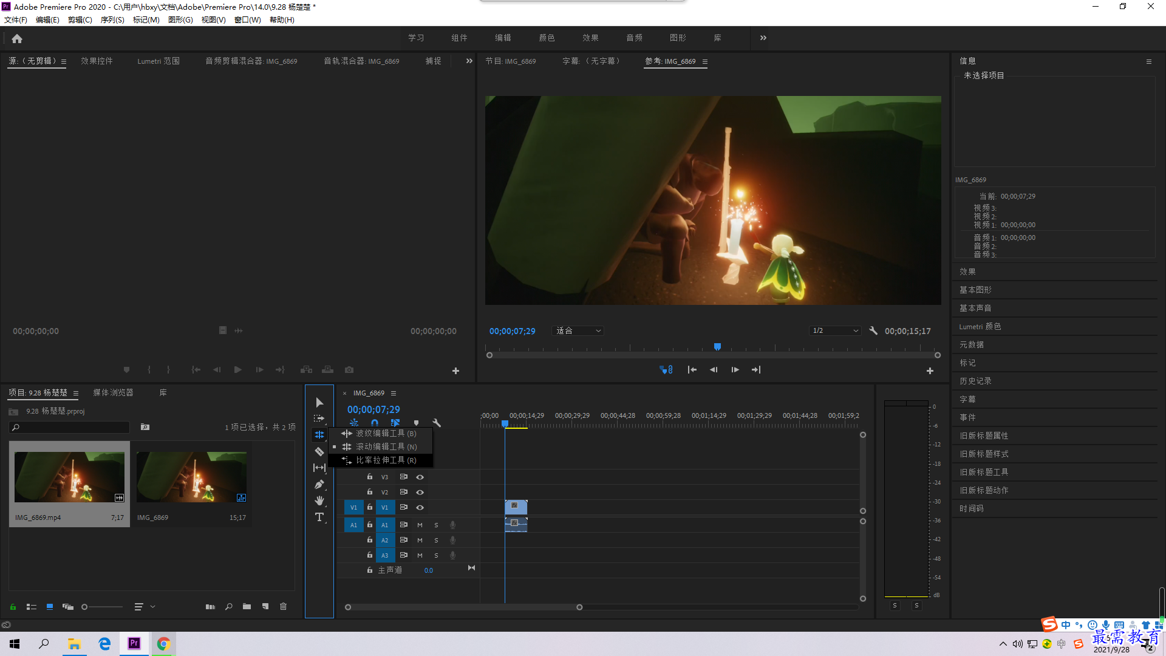The image size is (1166, 656).
Task: Switch project panel to list view
Action: coord(32,606)
